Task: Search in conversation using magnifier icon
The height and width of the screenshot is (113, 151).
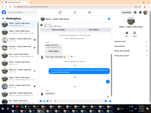Action: 135,33
